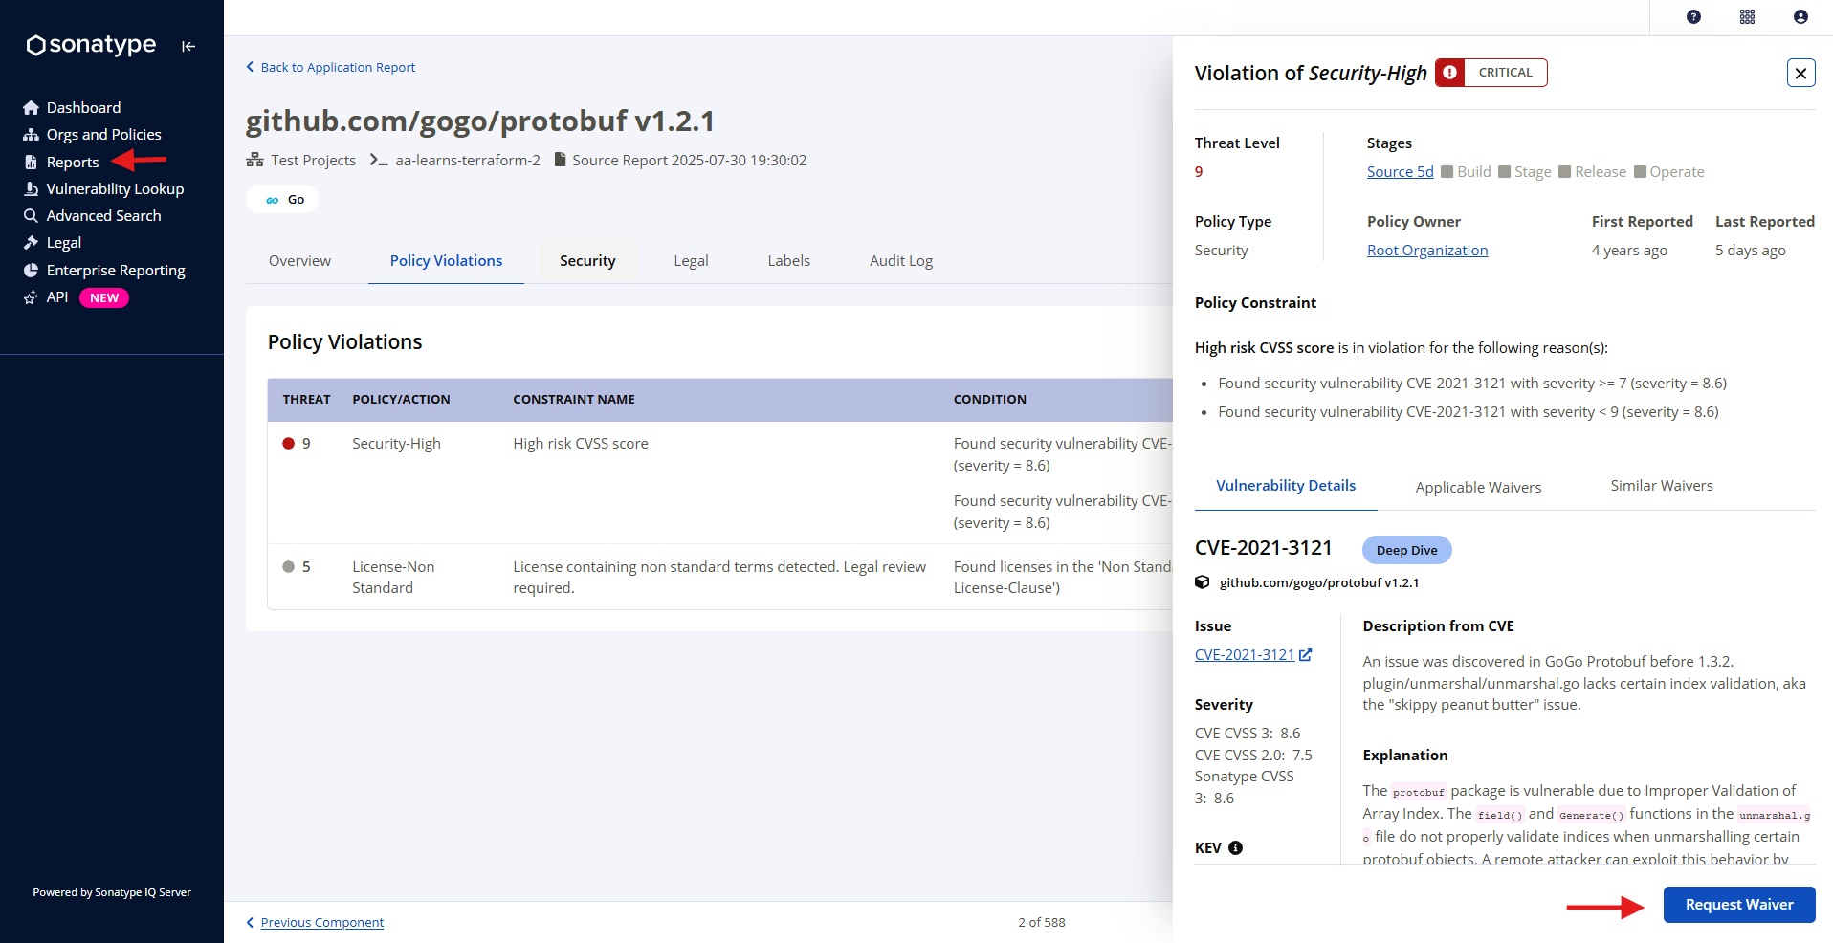The width and height of the screenshot is (1833, 943).
Task: Click the gray threat level 5 dot
Action: tap(288, 567)
